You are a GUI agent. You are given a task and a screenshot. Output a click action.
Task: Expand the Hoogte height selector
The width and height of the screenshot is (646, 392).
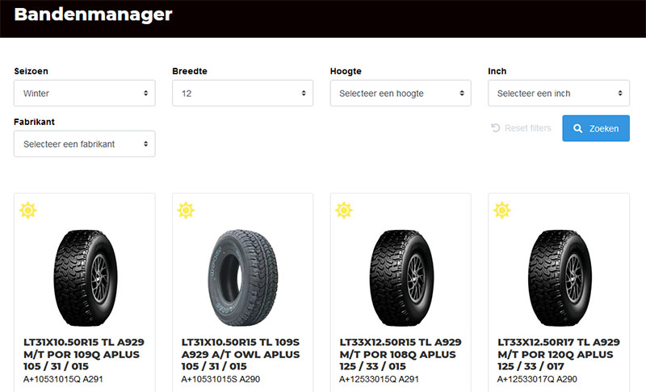[401, 94]
